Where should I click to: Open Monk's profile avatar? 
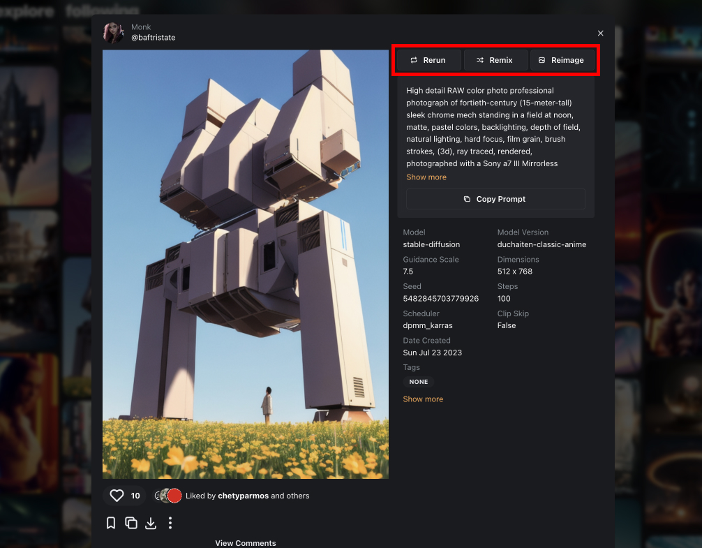point(114,33)
